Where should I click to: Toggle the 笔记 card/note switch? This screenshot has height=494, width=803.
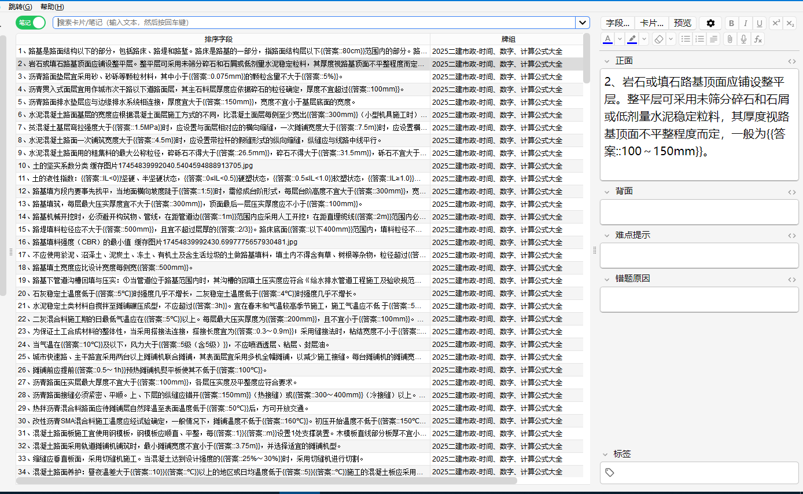click(31, 23)
